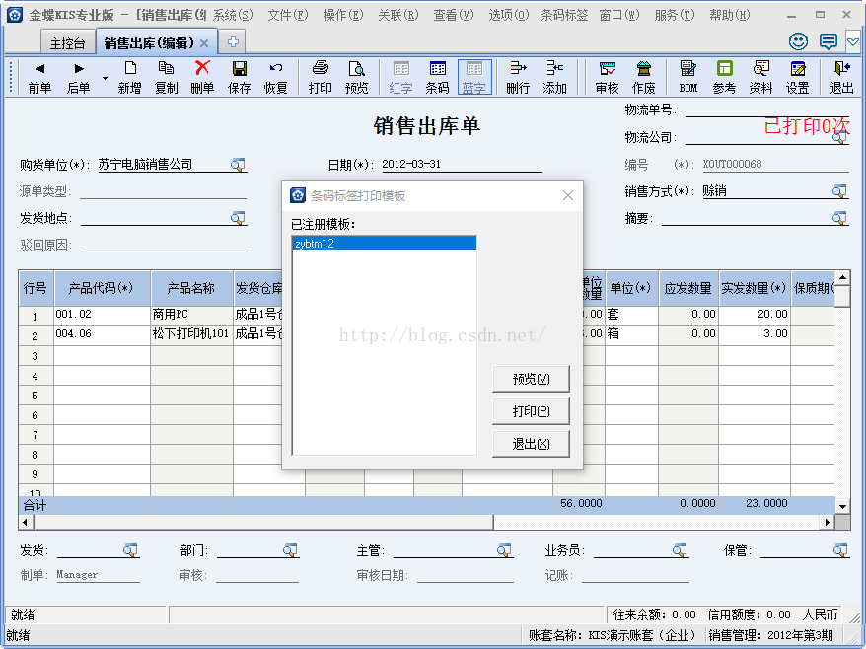Open 资料 data toolbar icon
The height and width of the screenshot is (649, 866).
click(761, 77)
